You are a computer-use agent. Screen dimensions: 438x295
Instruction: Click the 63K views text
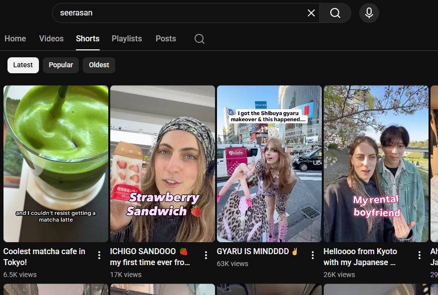[232, 264]
